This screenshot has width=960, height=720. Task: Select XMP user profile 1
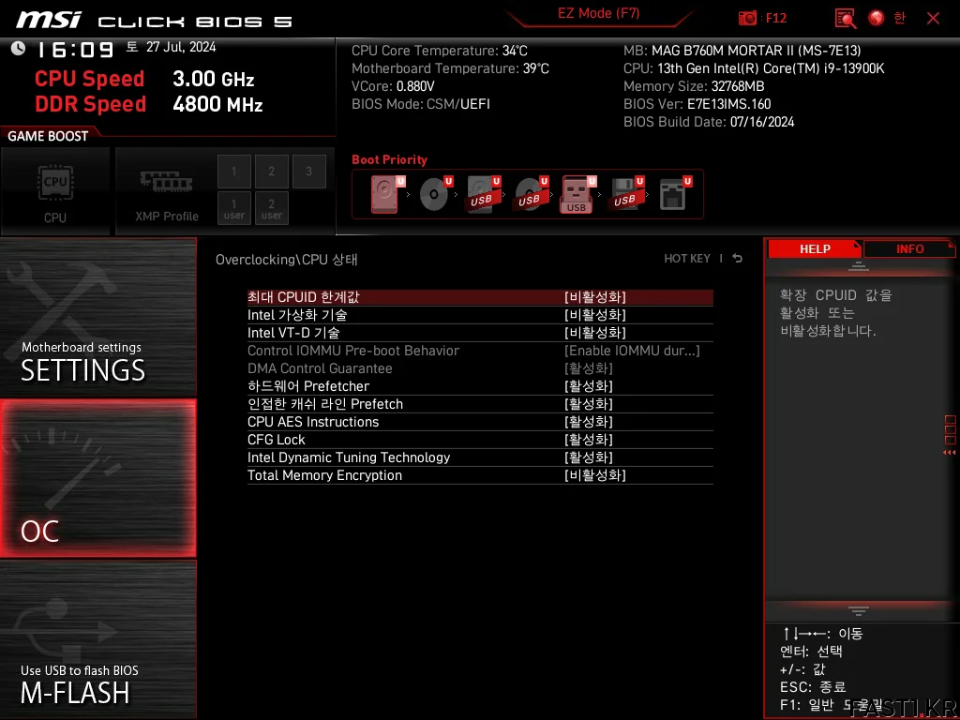233,209
